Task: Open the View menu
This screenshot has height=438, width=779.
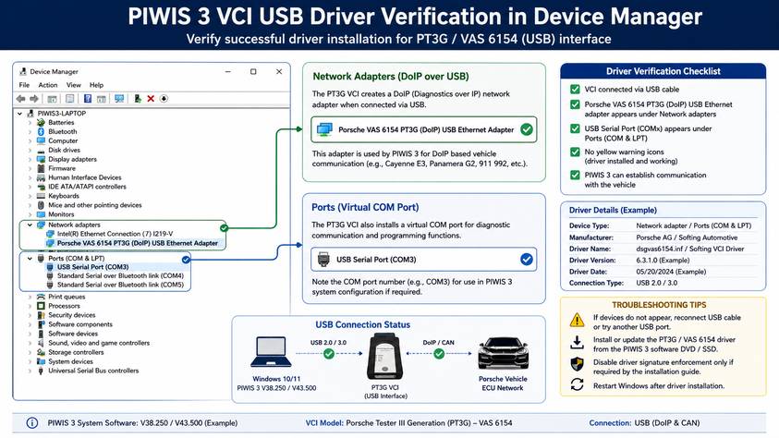Action: [74, 85]
